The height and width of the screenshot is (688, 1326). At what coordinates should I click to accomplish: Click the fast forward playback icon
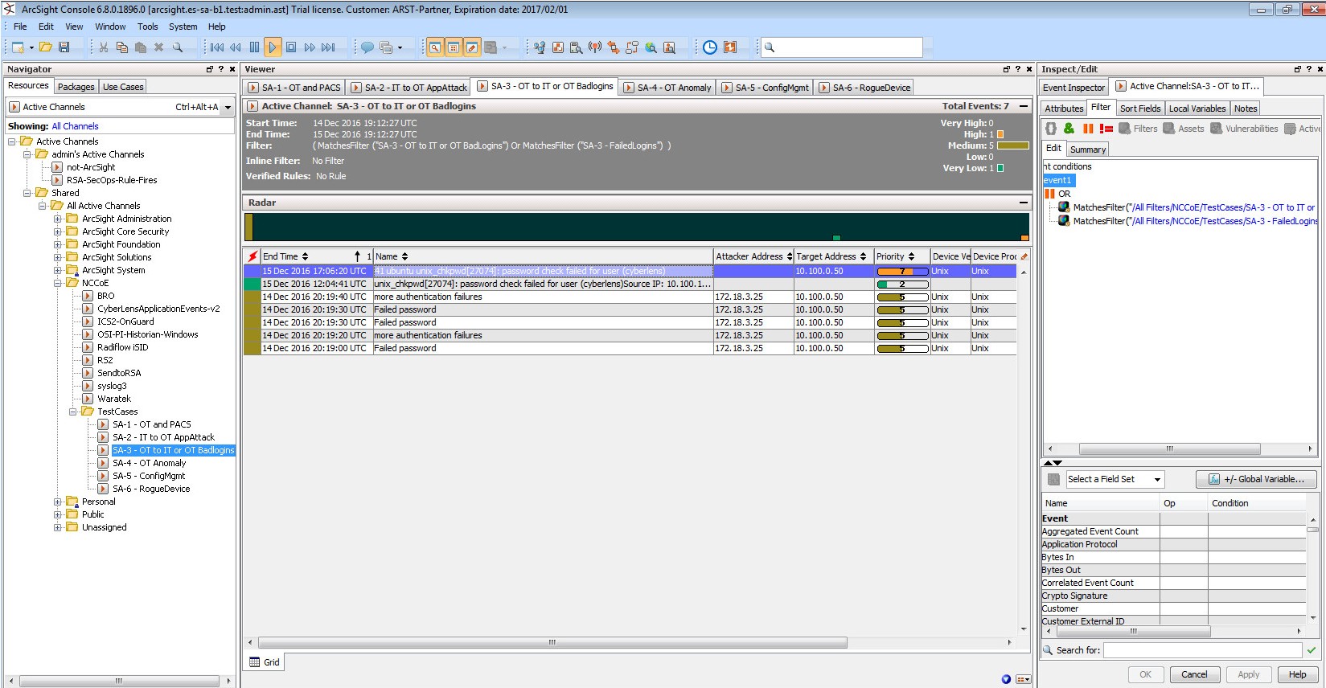(x=310, y=47)
